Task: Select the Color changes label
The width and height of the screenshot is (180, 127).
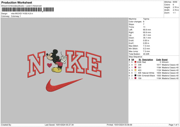Action: point(135,22)
